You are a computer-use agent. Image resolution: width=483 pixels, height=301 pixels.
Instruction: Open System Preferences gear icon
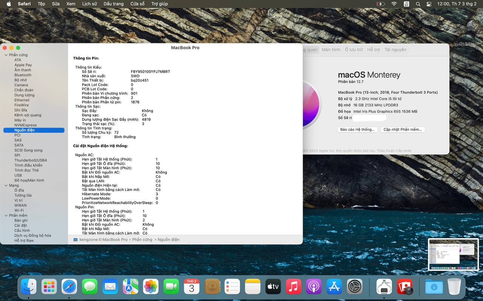pyautogui.click(x=355, y=287)
